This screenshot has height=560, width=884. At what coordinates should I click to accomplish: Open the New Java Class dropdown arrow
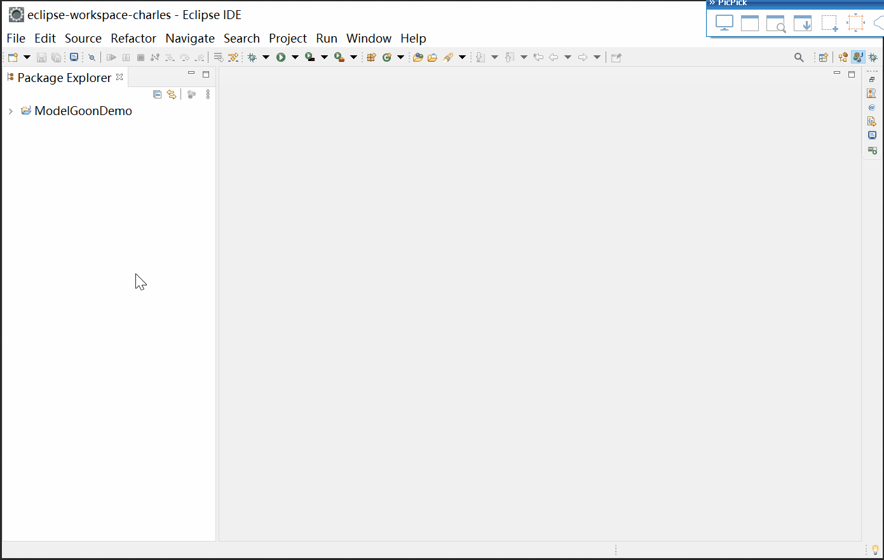pos(400,57)
